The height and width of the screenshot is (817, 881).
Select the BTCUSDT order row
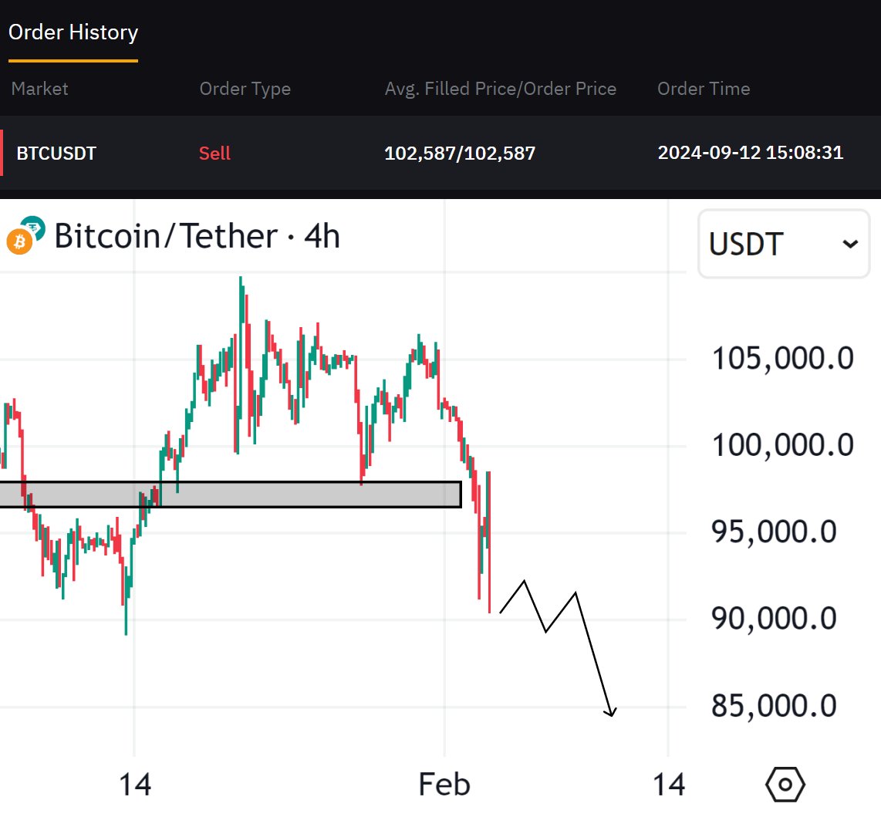[x=440, y=153]
